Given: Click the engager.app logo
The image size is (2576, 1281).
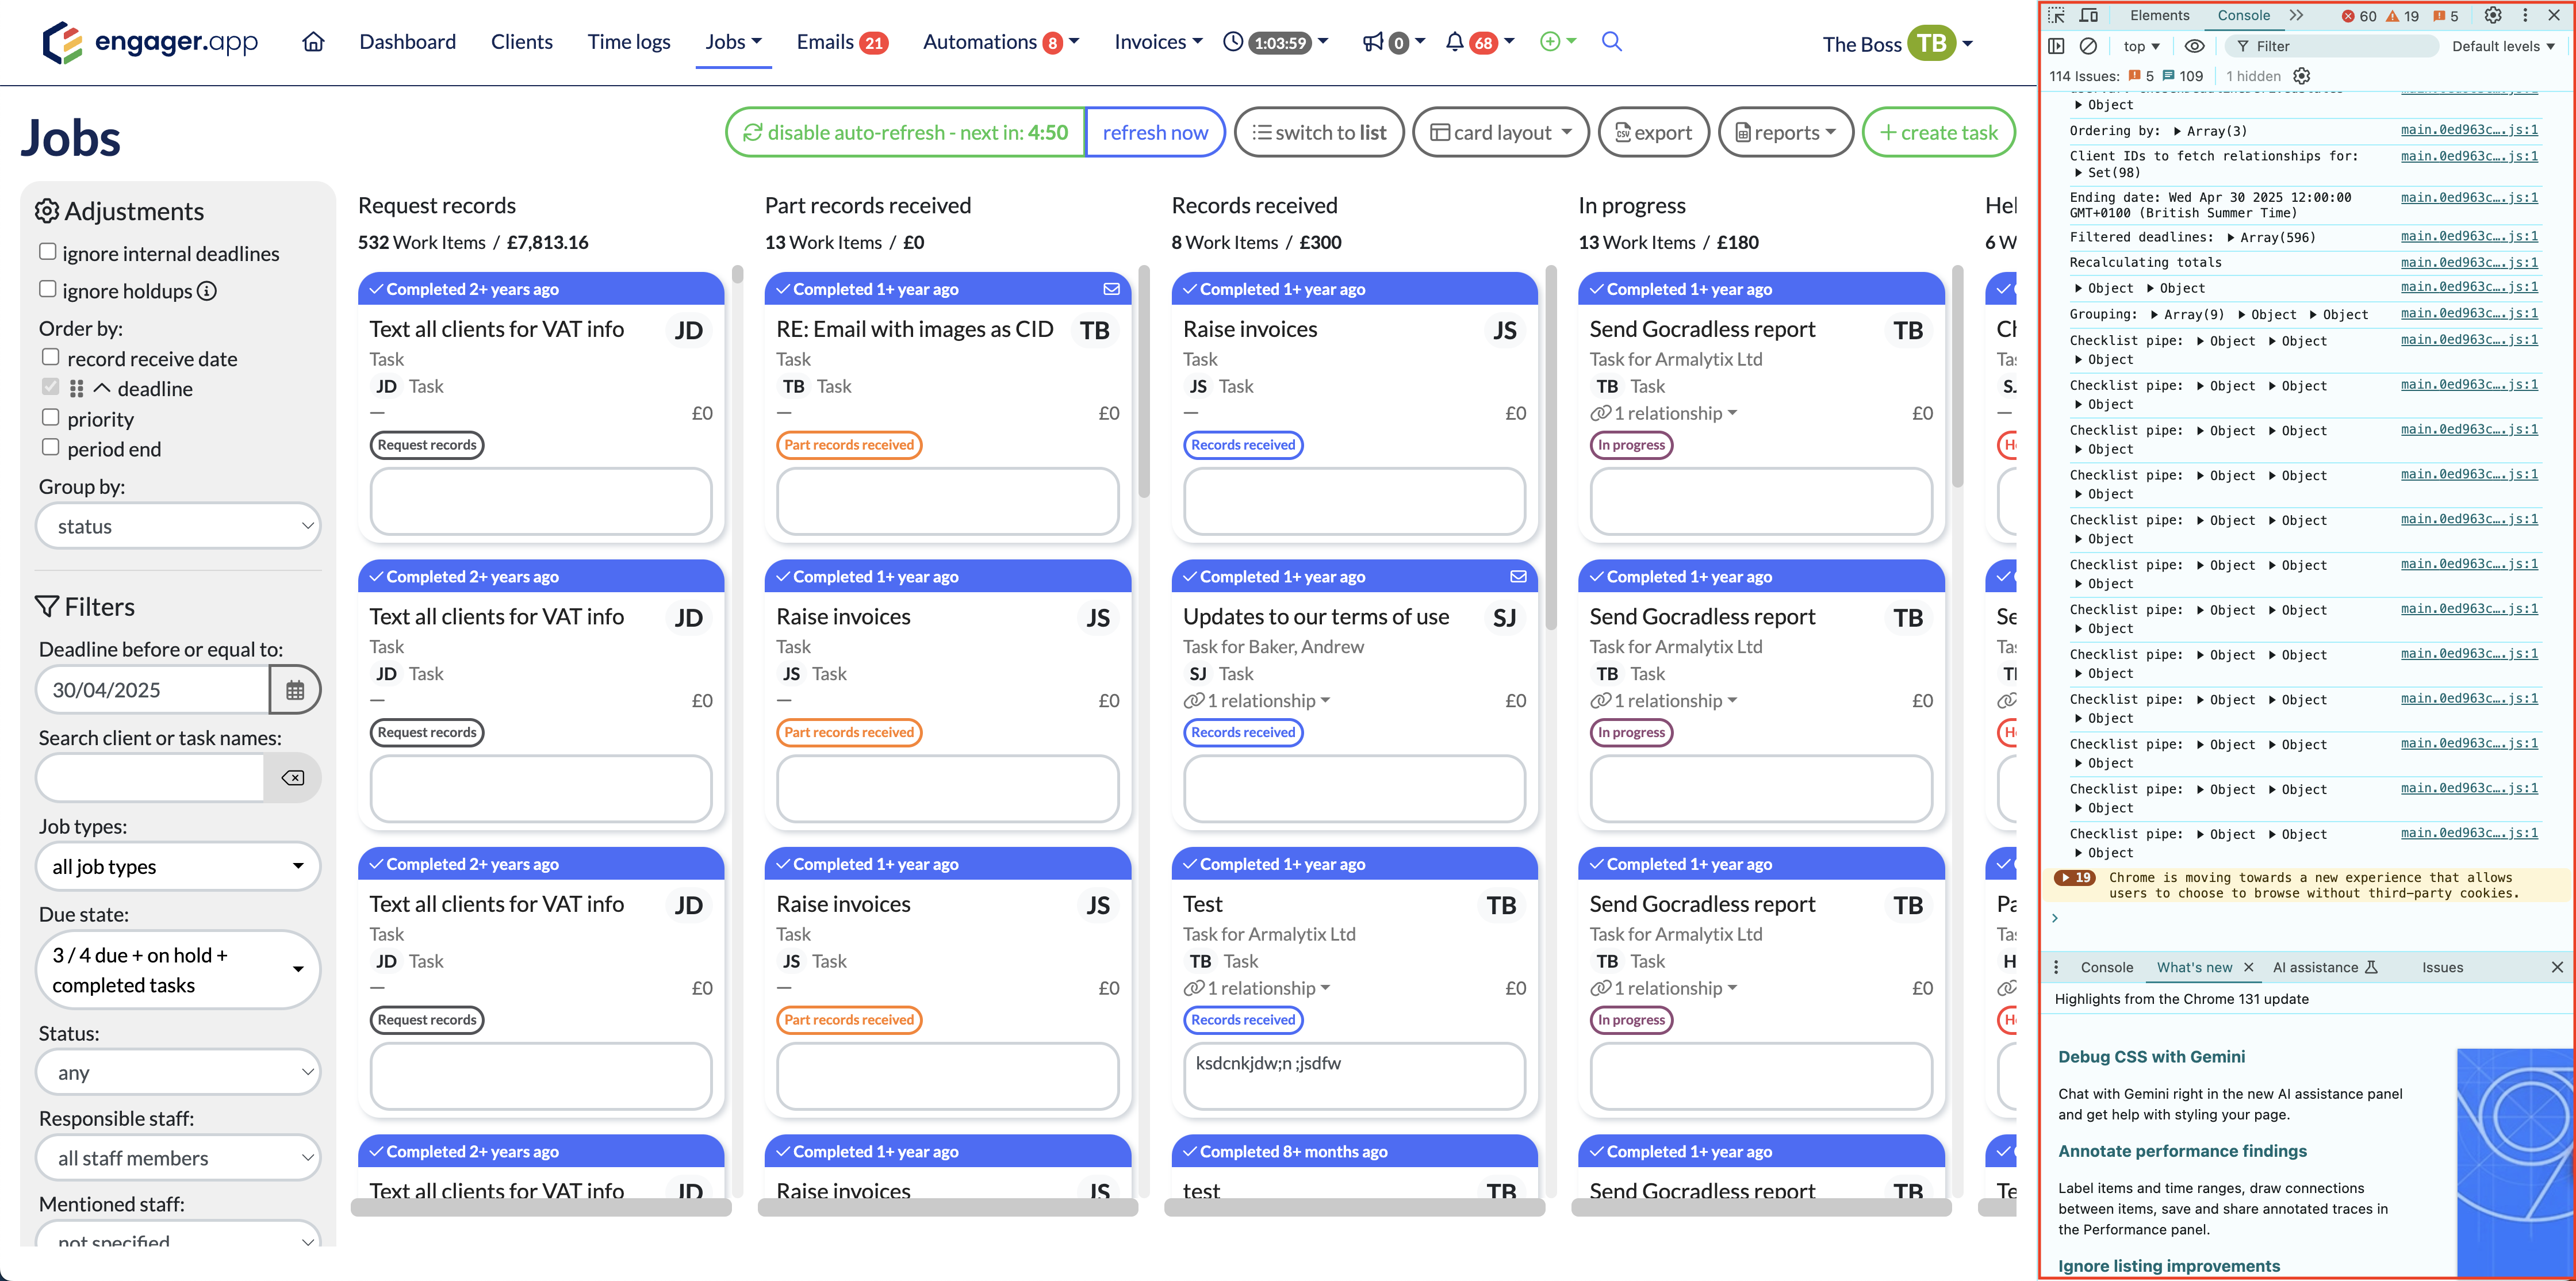Looking at the screenshot, I should [x=150, y=42].
